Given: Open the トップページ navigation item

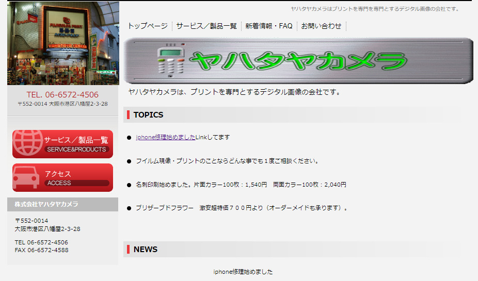Looking at the screenshot, I should click(148, 26).
